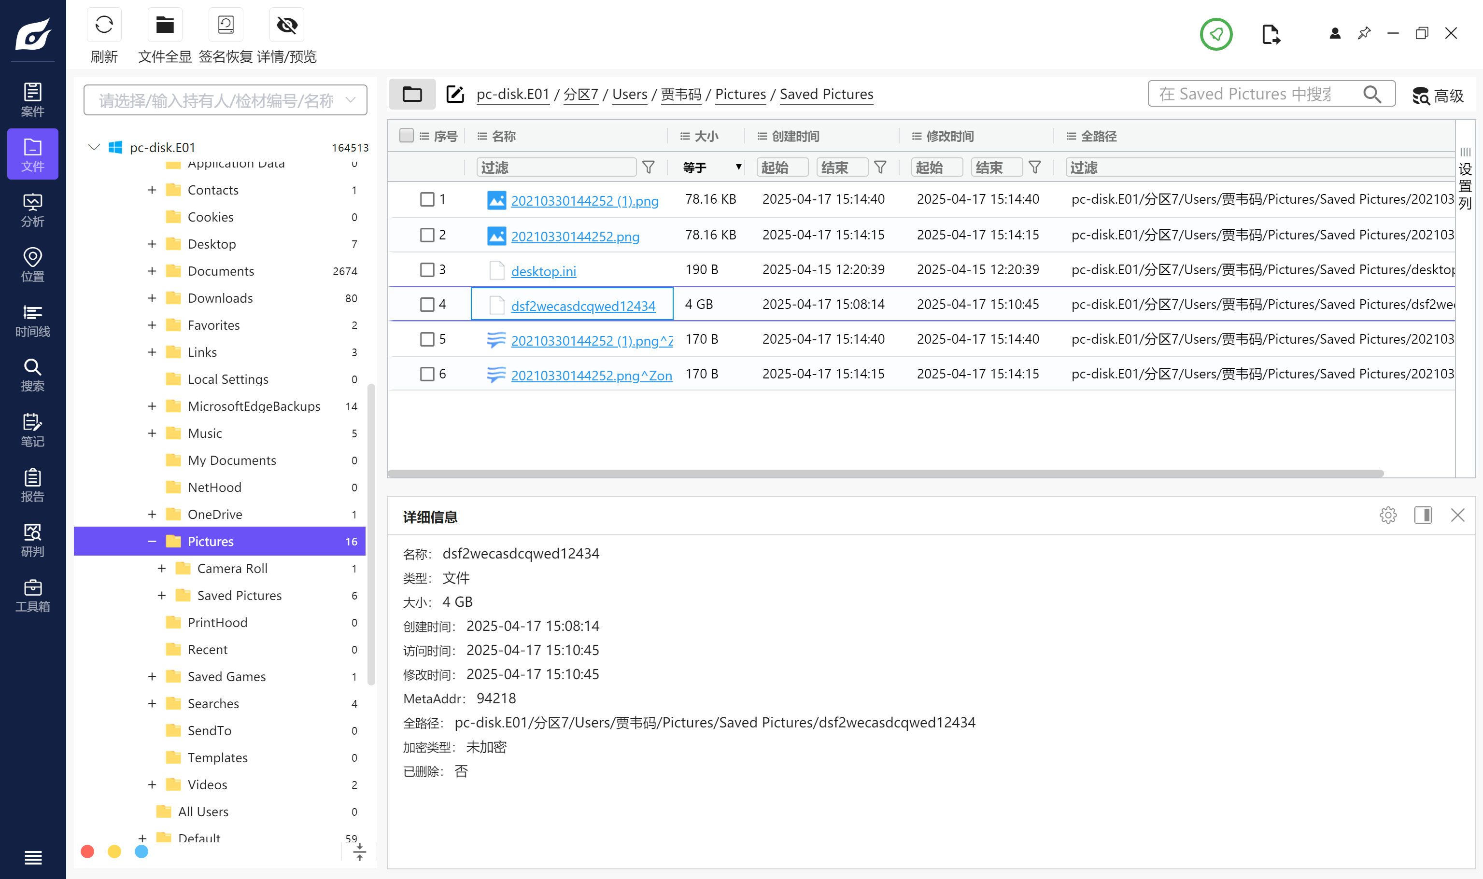This screenshot has height=879, width=1483.
Task: Open dsf2wecasdcqwed12434 file link
Action: coord(583,306)
